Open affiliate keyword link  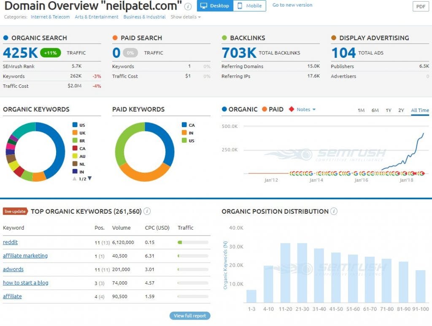[x=12, y=296]
